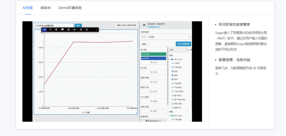Click the blue 查询 button
Viewport: 286px width, 136px height.
coord(78,25)
